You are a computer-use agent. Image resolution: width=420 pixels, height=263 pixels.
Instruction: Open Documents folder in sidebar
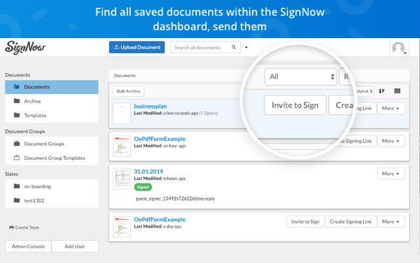(x=52, y=87)
